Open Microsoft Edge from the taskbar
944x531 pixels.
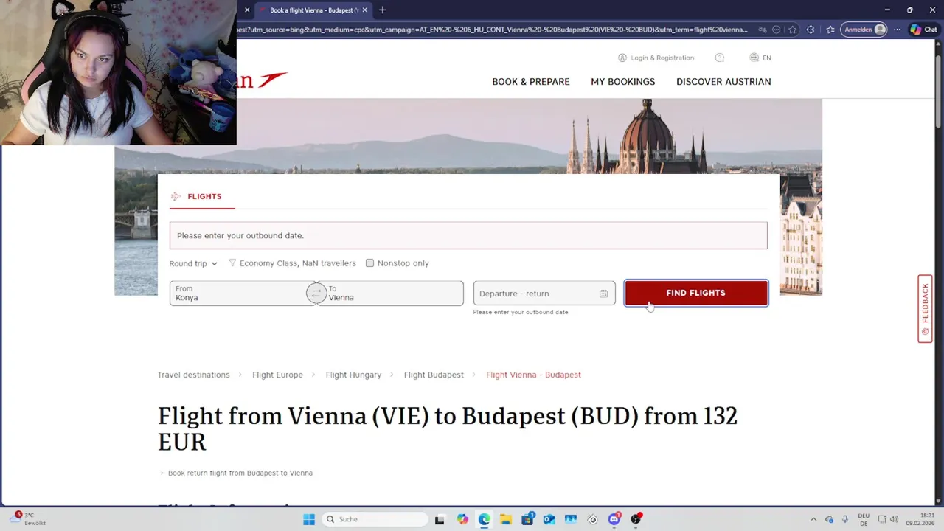(484, 519)
